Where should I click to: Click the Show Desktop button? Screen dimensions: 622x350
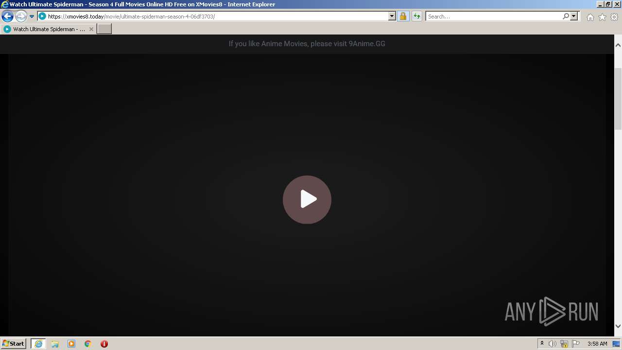(x=617, y=344)
